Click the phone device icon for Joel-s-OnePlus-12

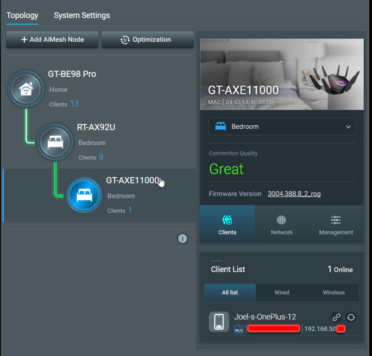click(219, 322)
